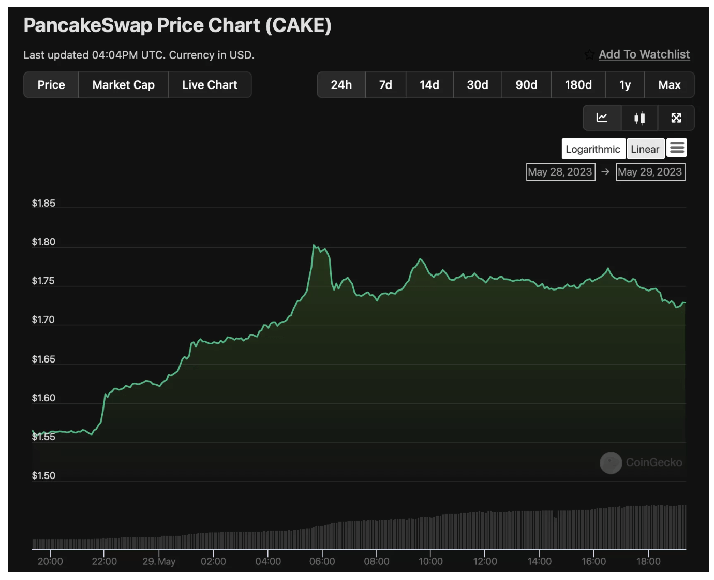The height and width of the screenshot is (580, 714).
Task: Open fullscreen chart icon
Action: [676, 118]
